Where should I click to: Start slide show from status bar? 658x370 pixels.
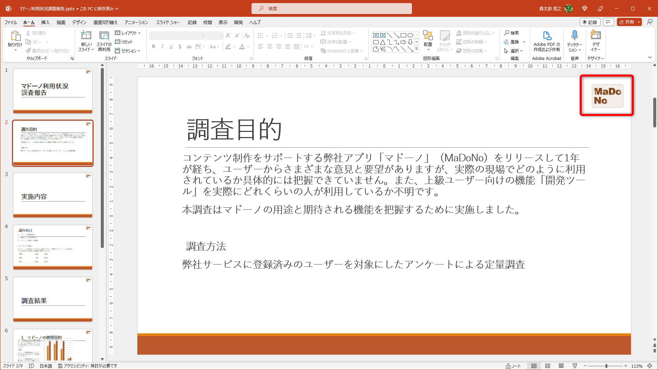(575, 366)
